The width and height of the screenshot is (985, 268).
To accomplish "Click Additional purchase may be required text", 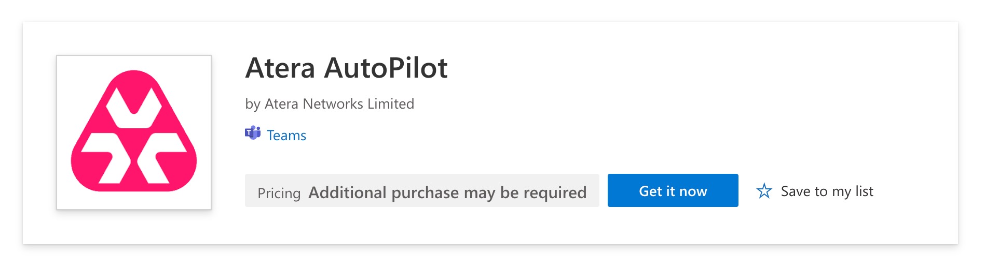I will tap(447, 192).
